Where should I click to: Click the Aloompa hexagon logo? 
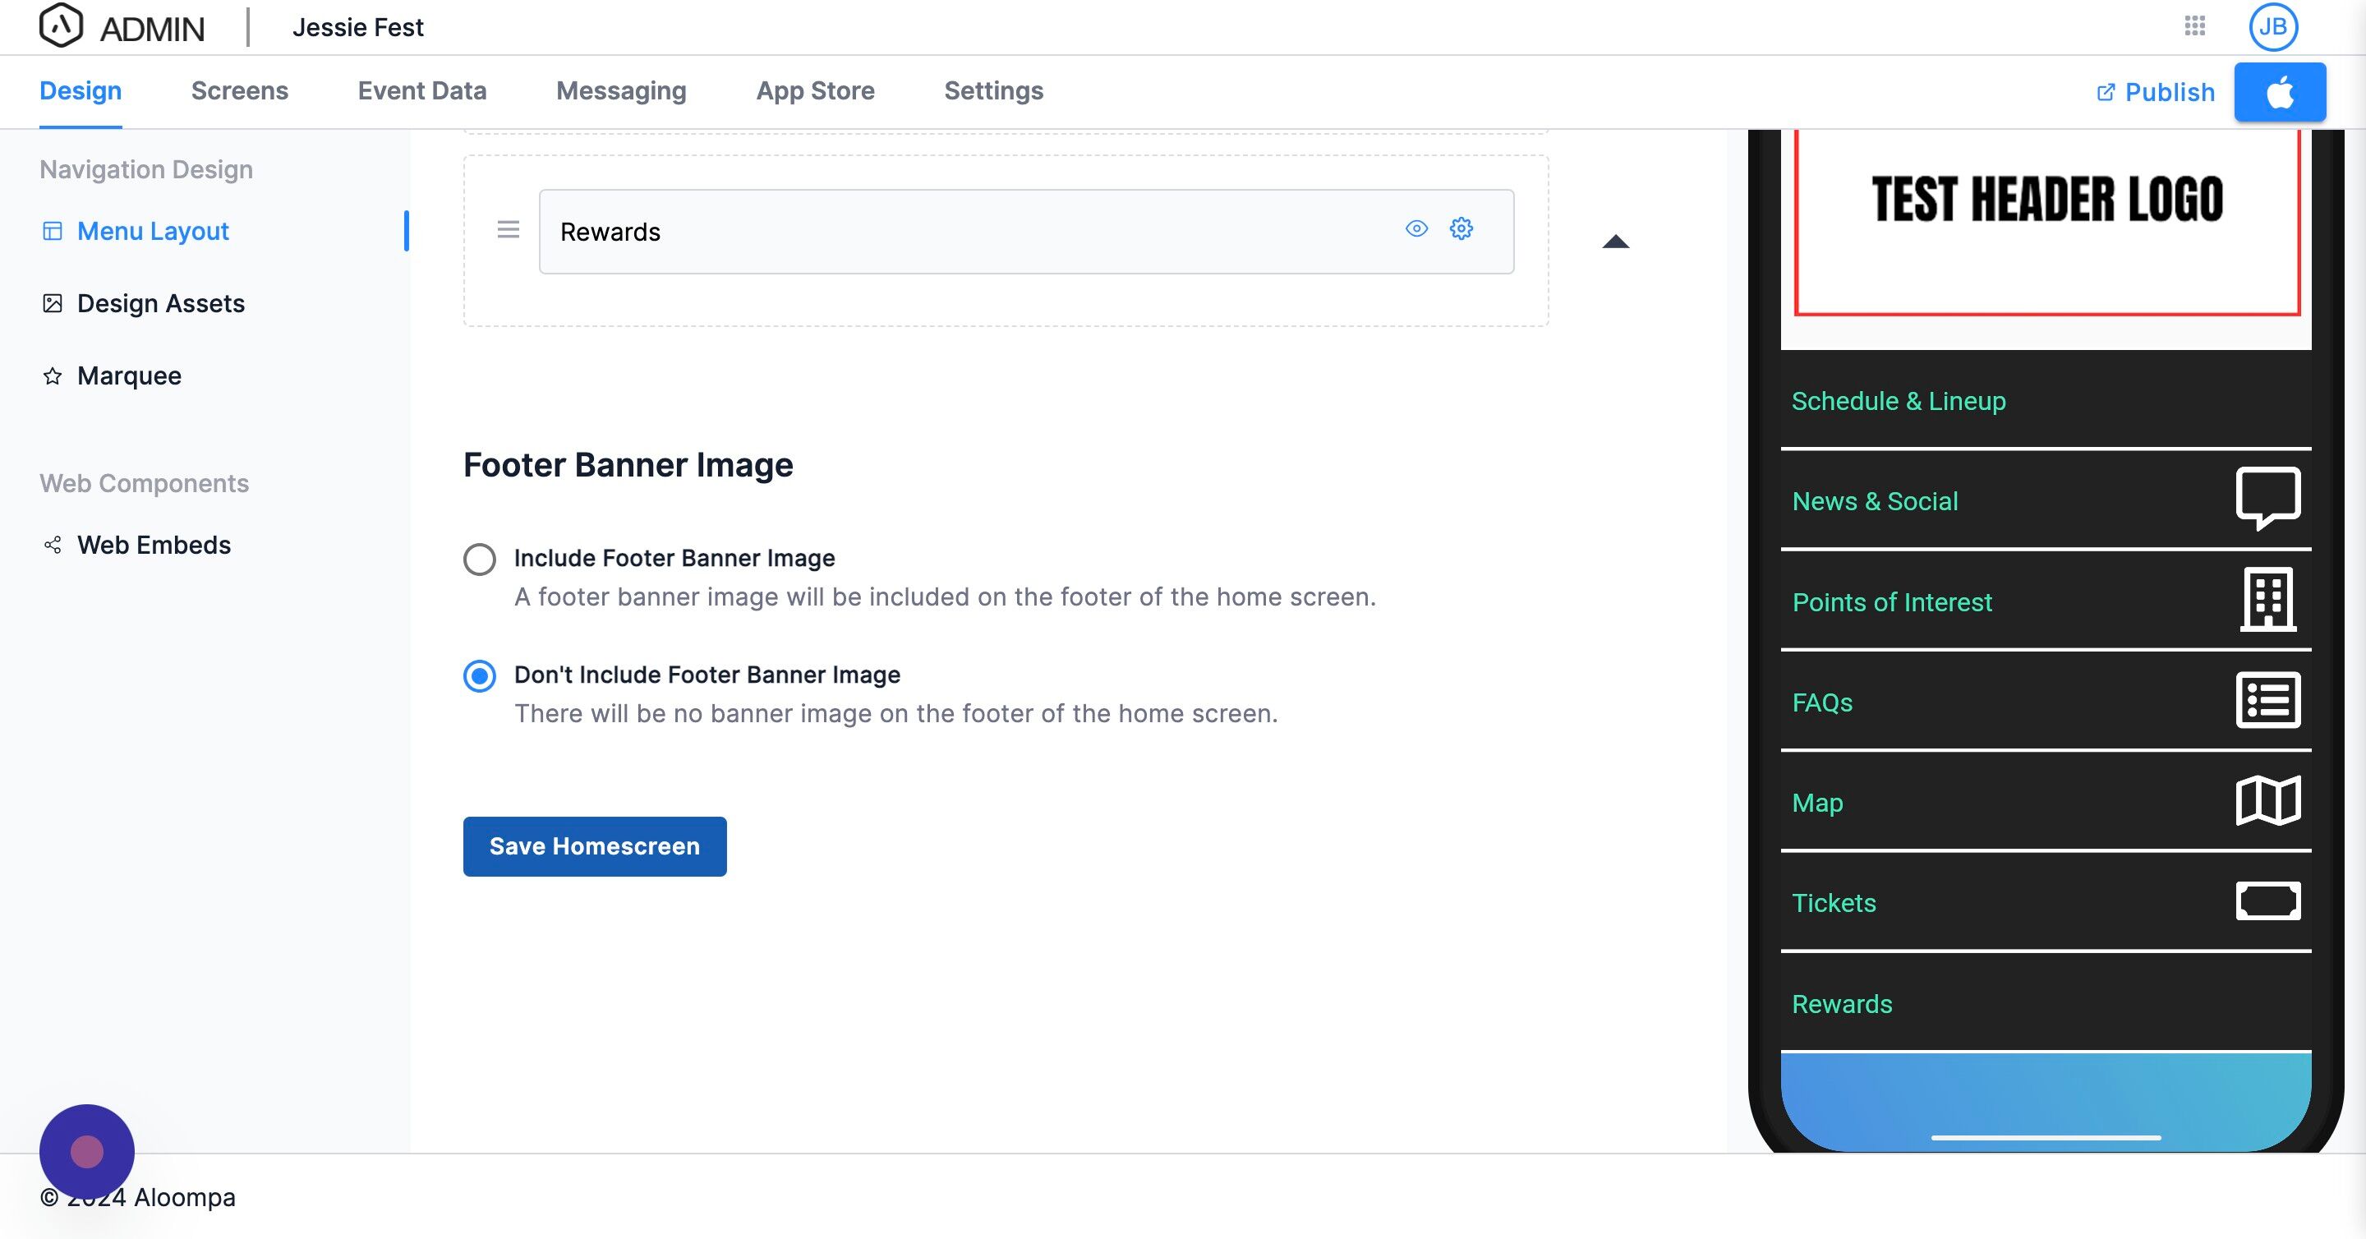pyautogui.click(x=61, y=25)
